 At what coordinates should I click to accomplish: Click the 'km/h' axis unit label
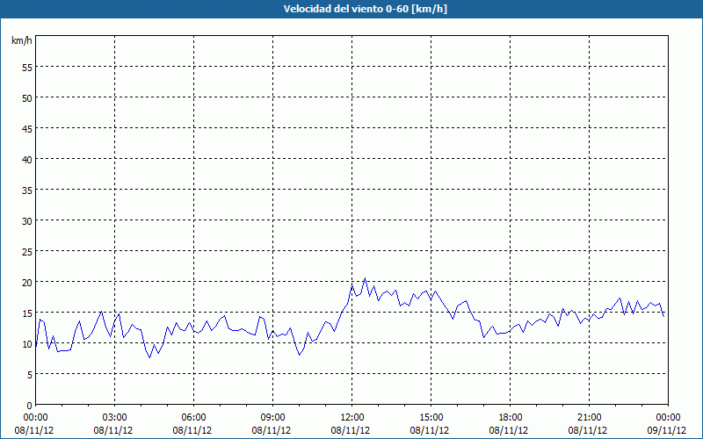(x=22, y=40)
